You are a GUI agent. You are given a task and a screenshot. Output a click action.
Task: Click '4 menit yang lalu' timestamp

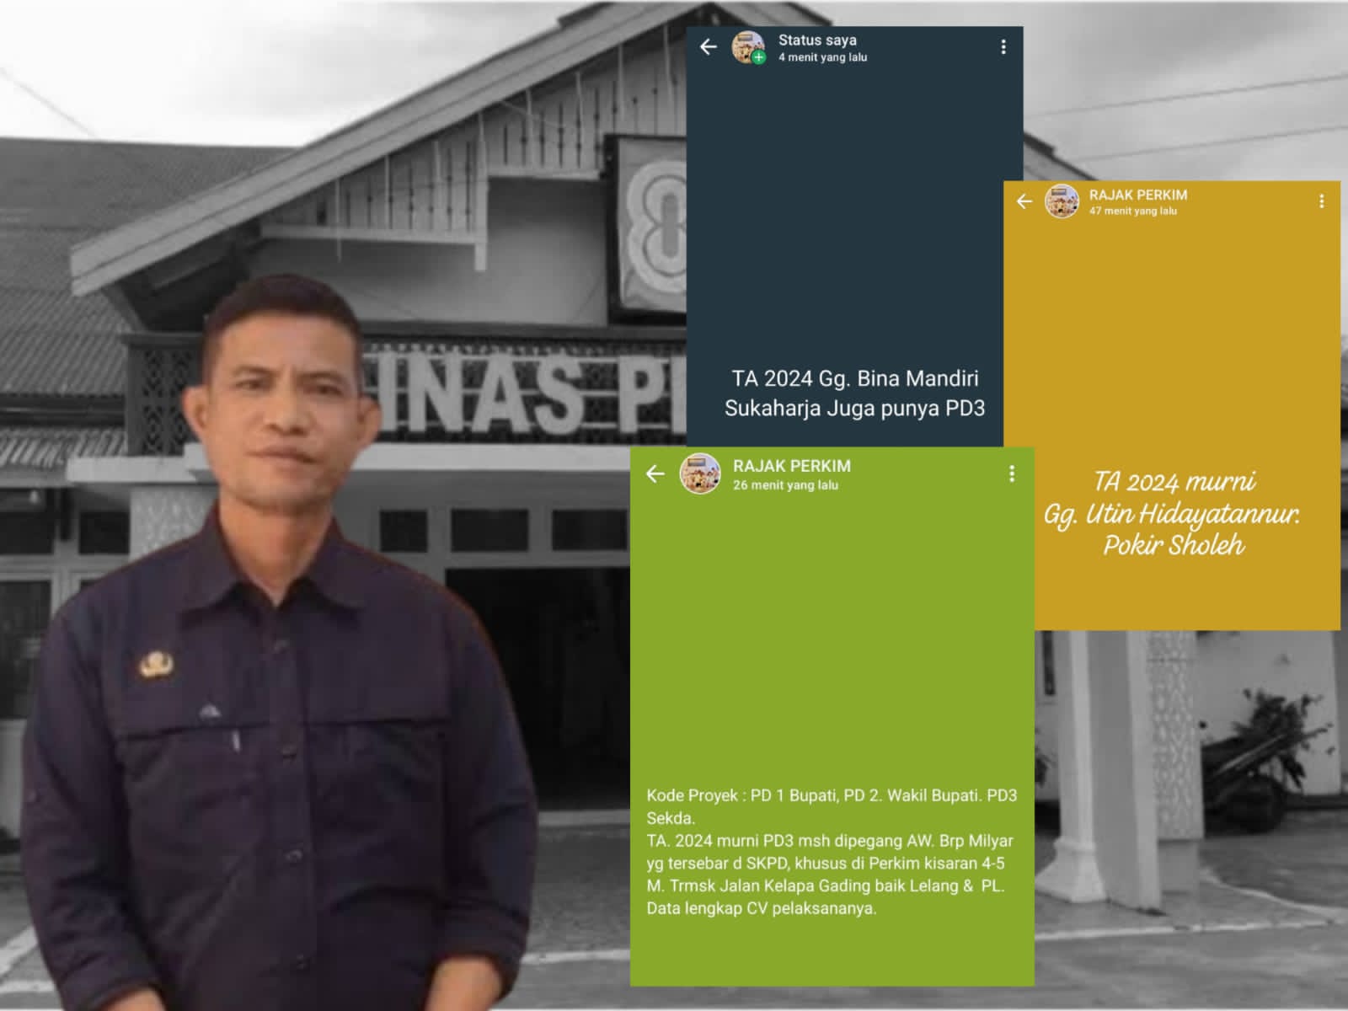tap(822, 57)
